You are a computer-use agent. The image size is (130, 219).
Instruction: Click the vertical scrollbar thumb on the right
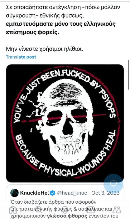128,75
